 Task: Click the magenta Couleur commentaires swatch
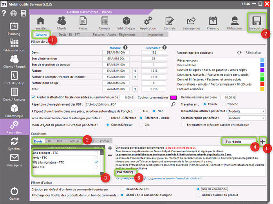point(173,97)
